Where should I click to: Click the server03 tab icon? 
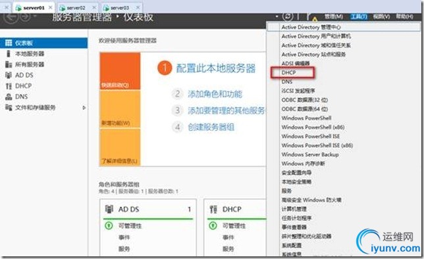coord(106,8)
